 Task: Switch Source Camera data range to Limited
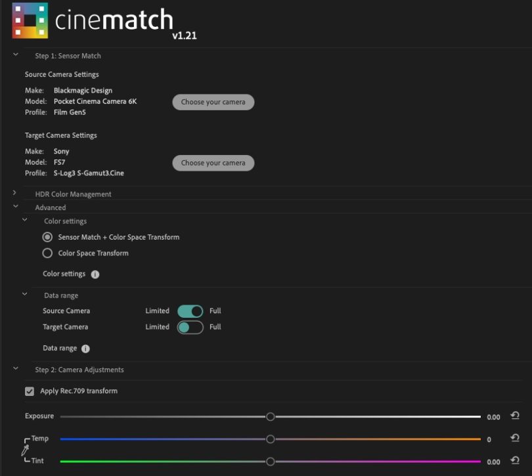(x=190, y=311)
